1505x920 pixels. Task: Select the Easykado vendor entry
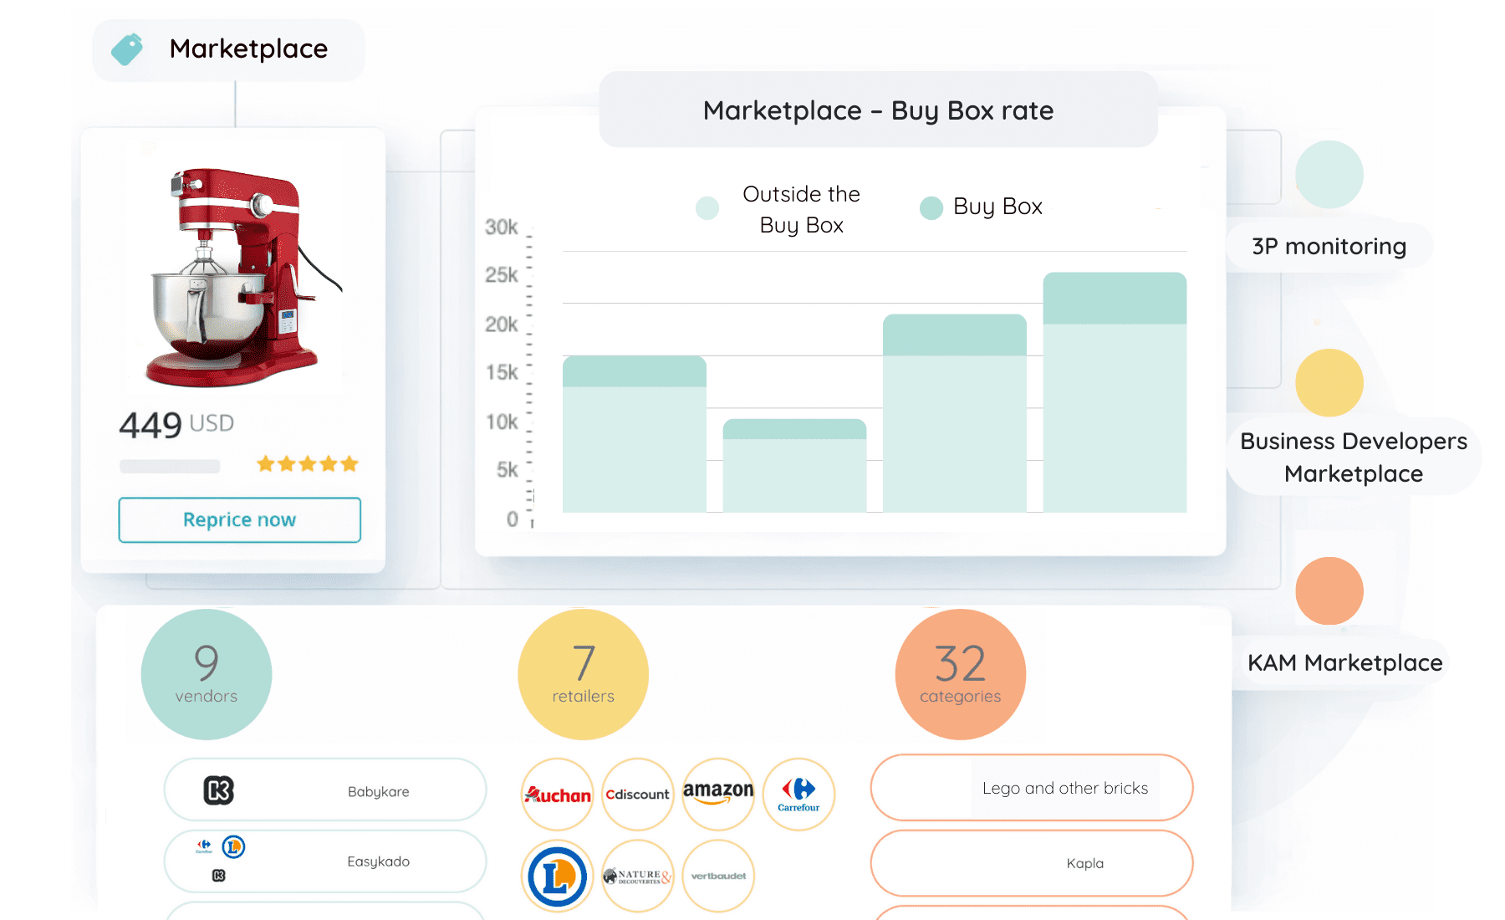pyautogui.click(x=378, y=861)
